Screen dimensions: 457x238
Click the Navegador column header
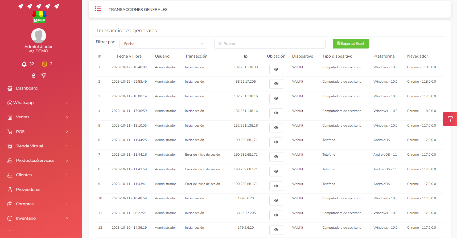tap(418, 56)
